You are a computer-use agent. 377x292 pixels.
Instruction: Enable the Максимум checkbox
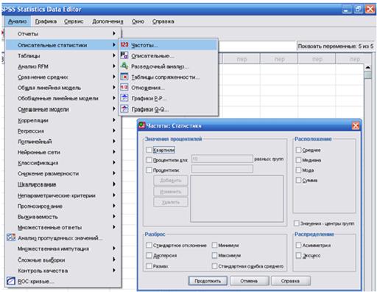point(214,255)
